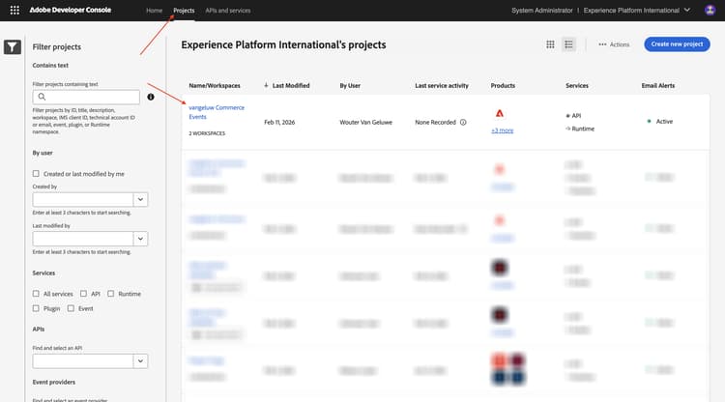Screen dimensions: 725x402
Task: Click the info icon beside filter text field
Action: 151,97
